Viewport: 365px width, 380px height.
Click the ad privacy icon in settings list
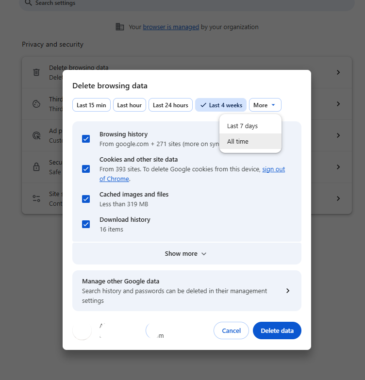[36, 135]
